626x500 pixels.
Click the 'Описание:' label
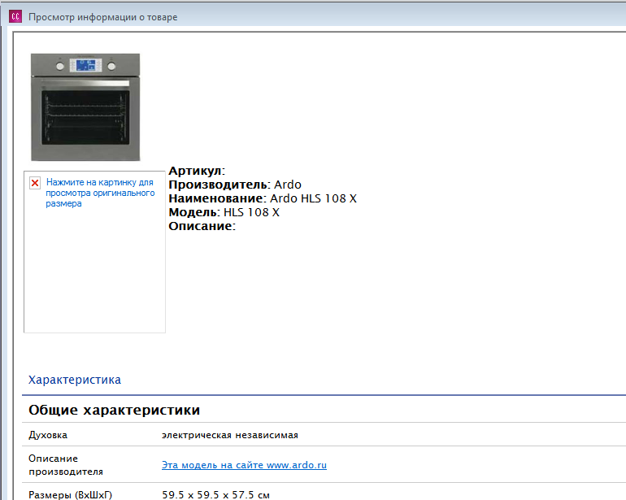202,226
